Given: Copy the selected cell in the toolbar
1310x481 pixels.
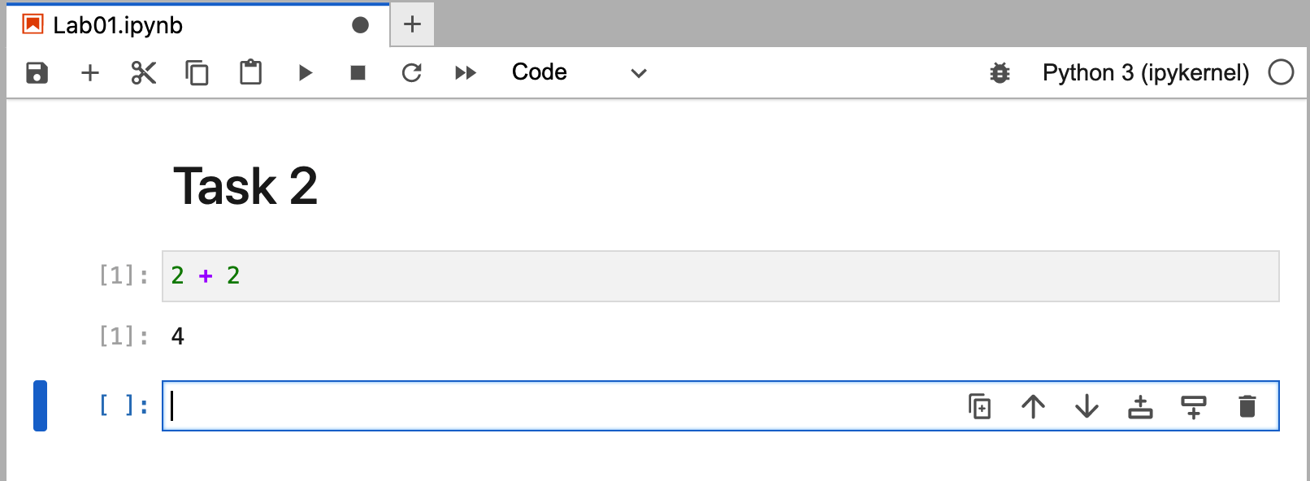Looking at the screenshot, I should point(197,73).
